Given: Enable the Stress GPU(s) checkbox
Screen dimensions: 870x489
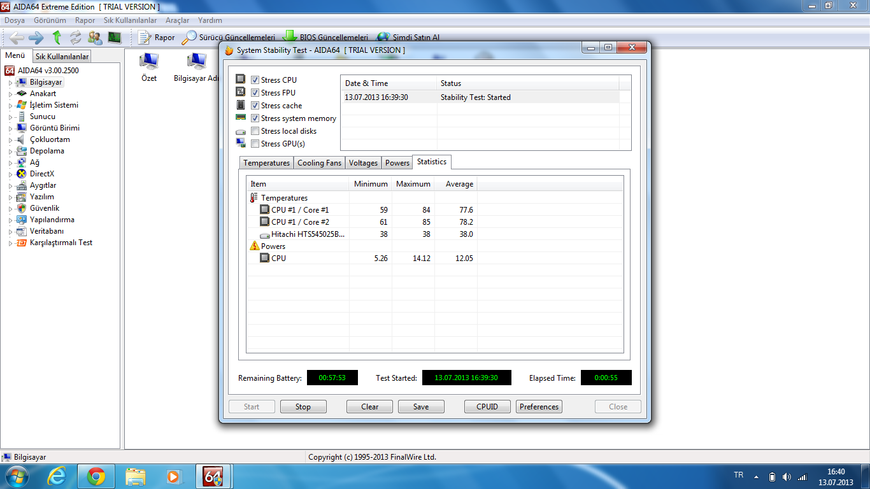Looking at the screenshot, I should click(x=255, y=144).
